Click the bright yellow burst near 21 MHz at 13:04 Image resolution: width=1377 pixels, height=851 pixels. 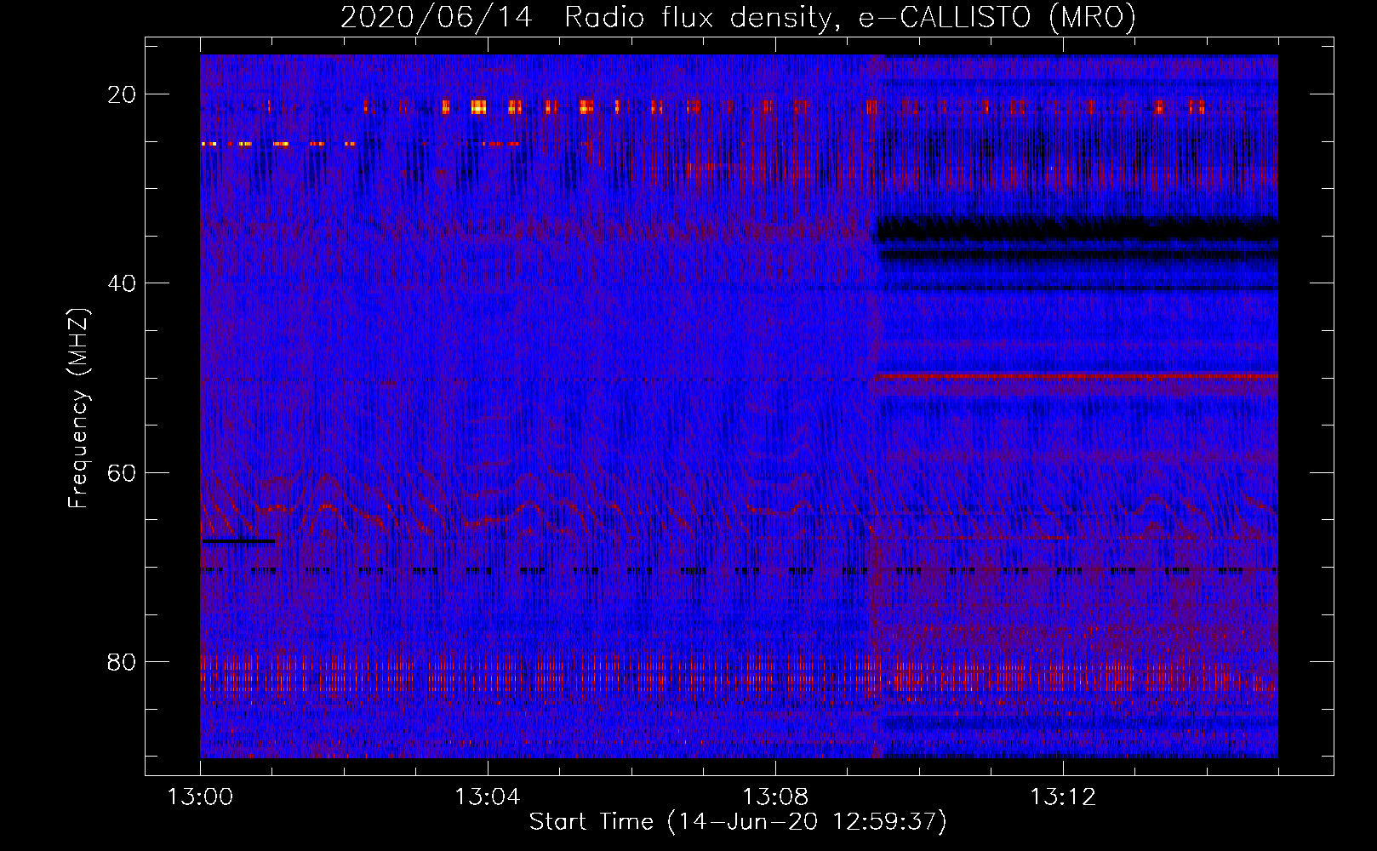point(478,106)
